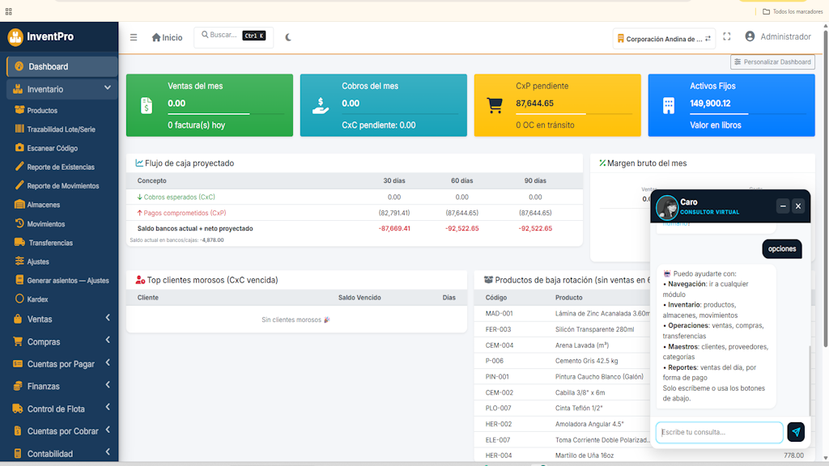The width and height of the screenshot is (829, 466).
Task: Go to Almacenes
Action: coord(44,205)
